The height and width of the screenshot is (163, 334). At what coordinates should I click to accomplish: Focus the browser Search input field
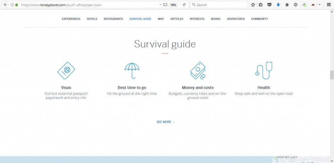219,5
